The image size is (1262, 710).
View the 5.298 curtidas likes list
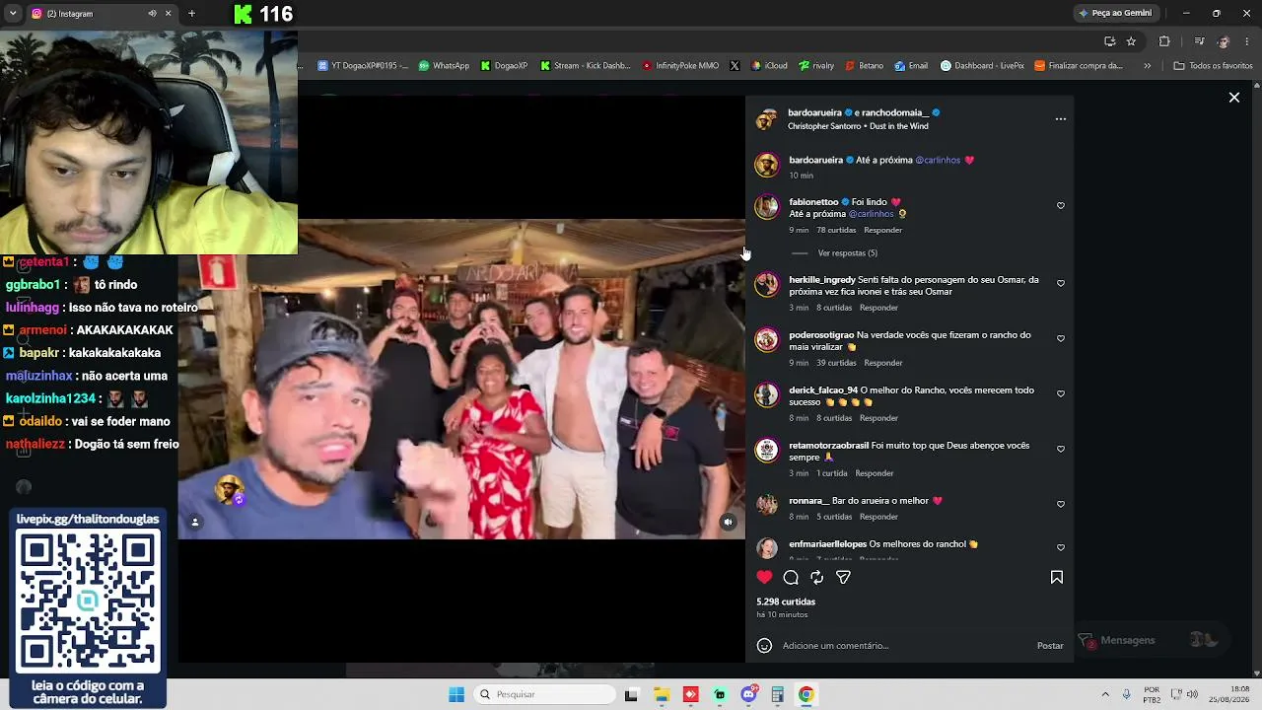786,602
